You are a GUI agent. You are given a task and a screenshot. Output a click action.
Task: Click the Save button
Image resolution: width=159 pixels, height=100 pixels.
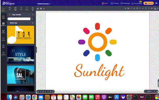point(105,3)
